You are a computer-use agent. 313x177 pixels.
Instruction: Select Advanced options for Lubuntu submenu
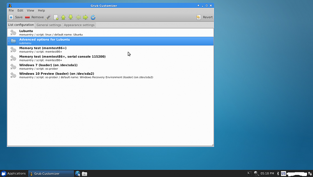[111, 41]
